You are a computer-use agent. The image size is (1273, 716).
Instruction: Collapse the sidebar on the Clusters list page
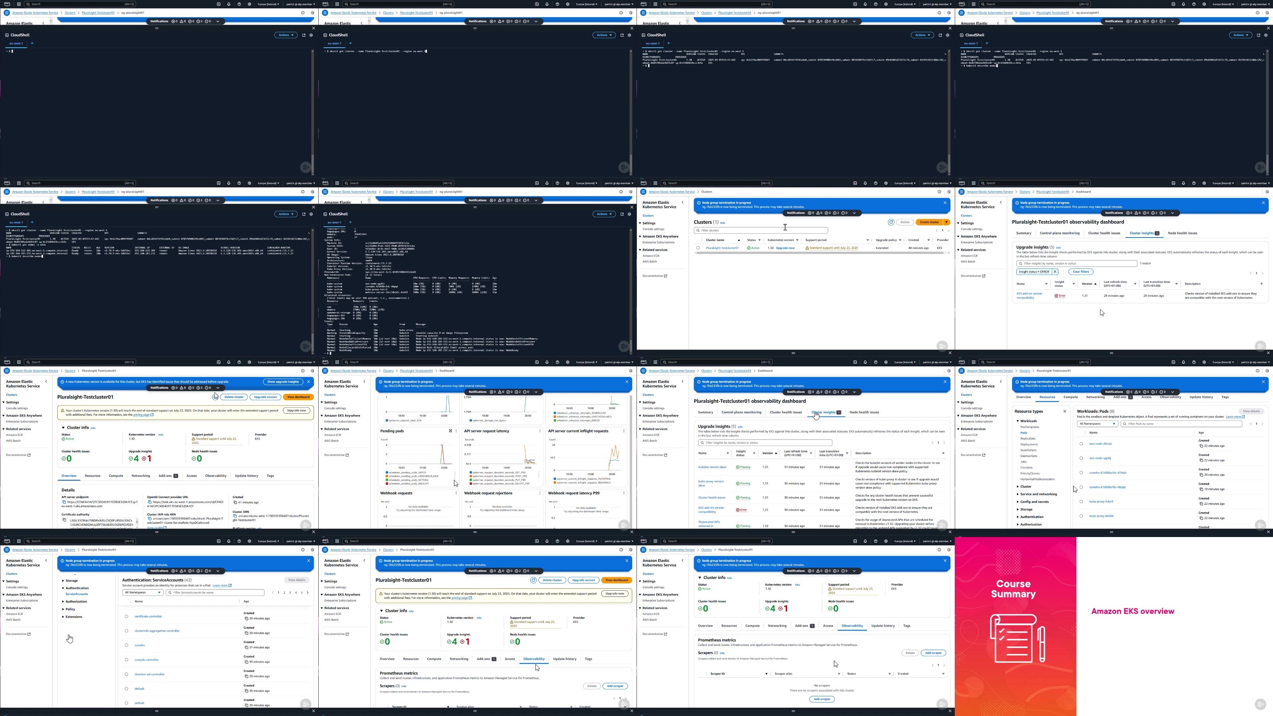[683, 202]
